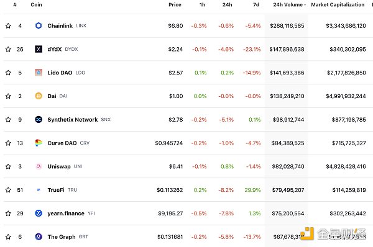The image size is (373, 247).
Task: Click The Graph purple logo icon
Action: click(x=39, y=236)
